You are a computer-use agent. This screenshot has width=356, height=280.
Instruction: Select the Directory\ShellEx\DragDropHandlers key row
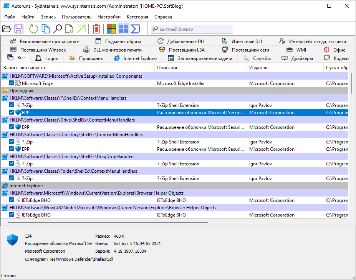click(175, 156)
